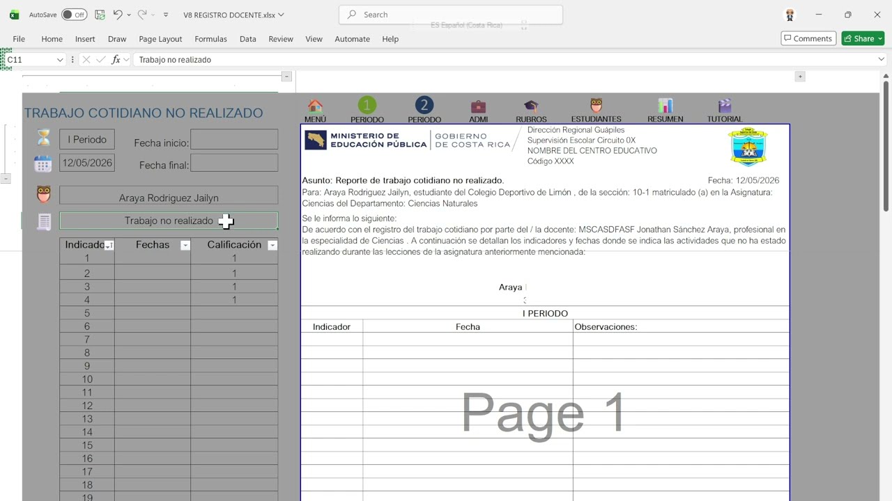Select the 12/05/2026 date cell
892x501 pixels.
click(87, 163)
